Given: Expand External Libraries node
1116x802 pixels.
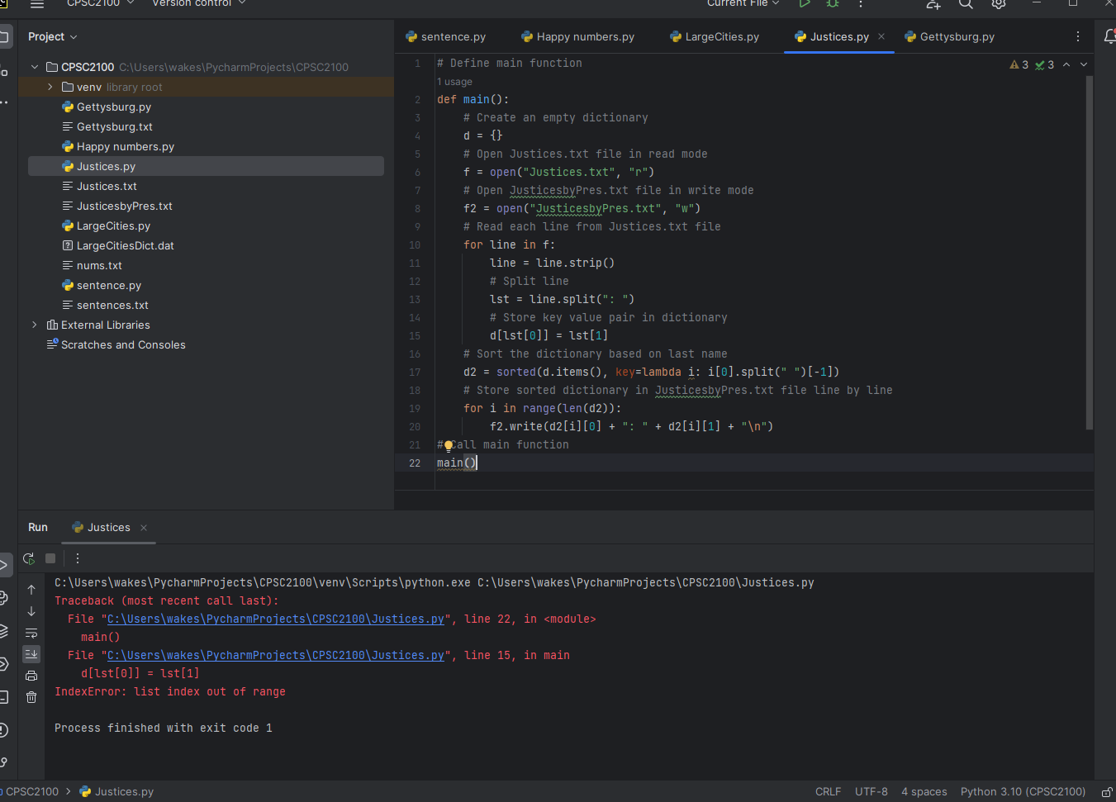Looking at the screenshot, I should [35, 325].
